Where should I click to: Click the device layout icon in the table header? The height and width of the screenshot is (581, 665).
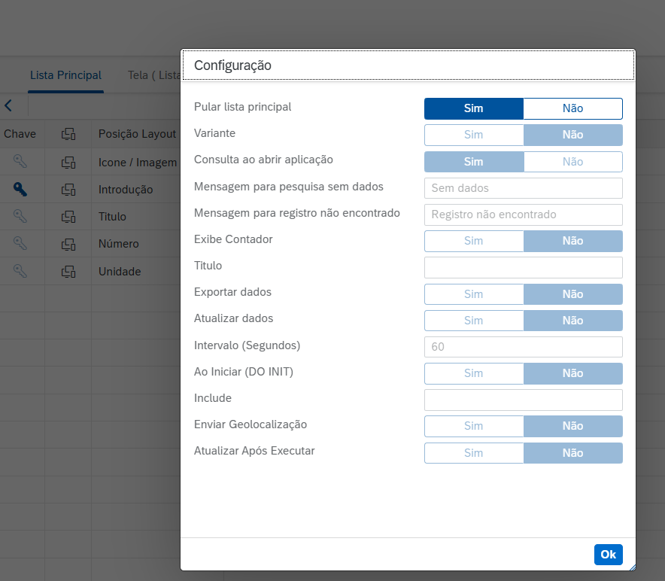coord(68,134)
